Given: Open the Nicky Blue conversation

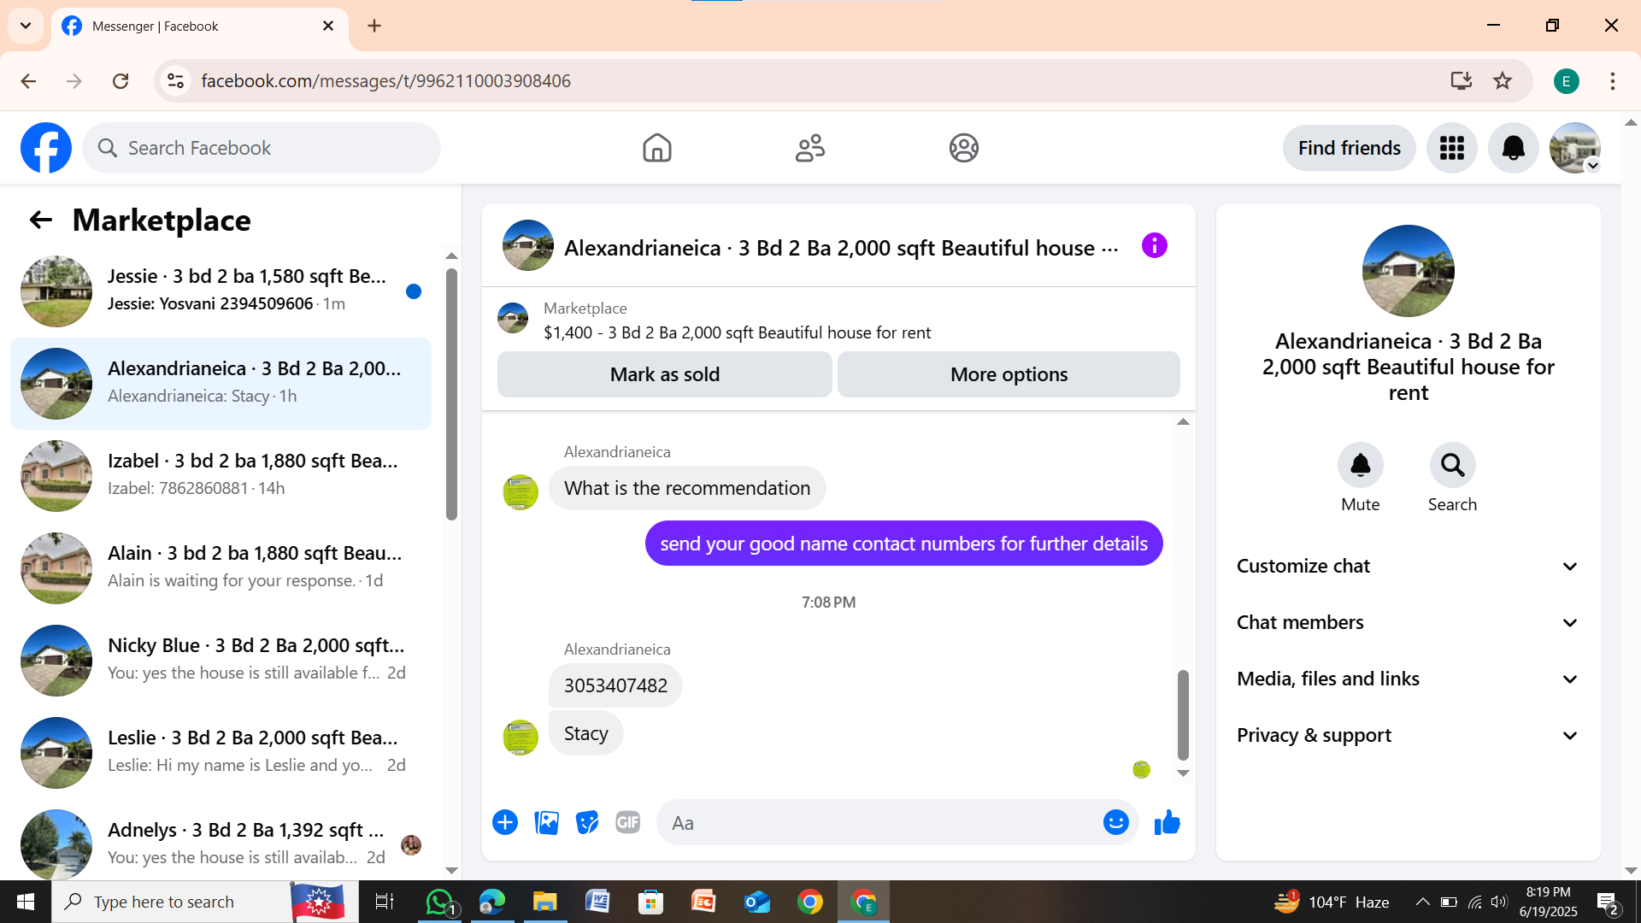Looking at the screenshot, I should pos(221,661).
